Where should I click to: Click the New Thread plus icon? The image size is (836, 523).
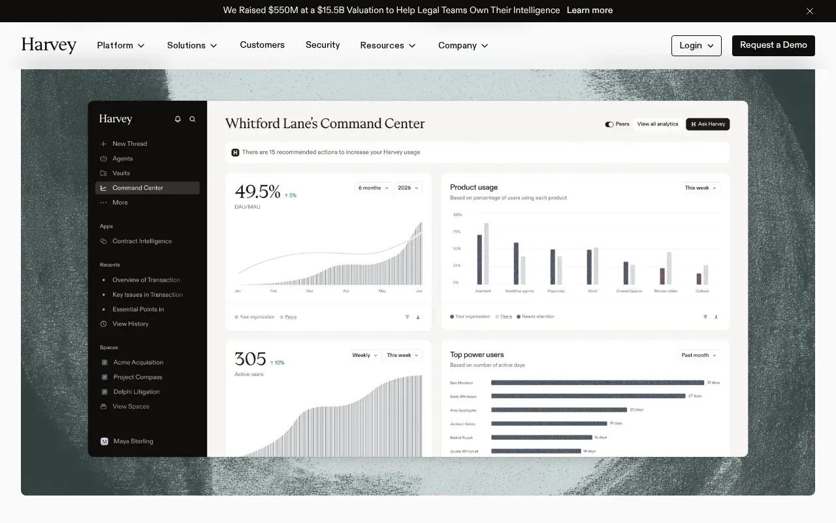click(103, 144)
